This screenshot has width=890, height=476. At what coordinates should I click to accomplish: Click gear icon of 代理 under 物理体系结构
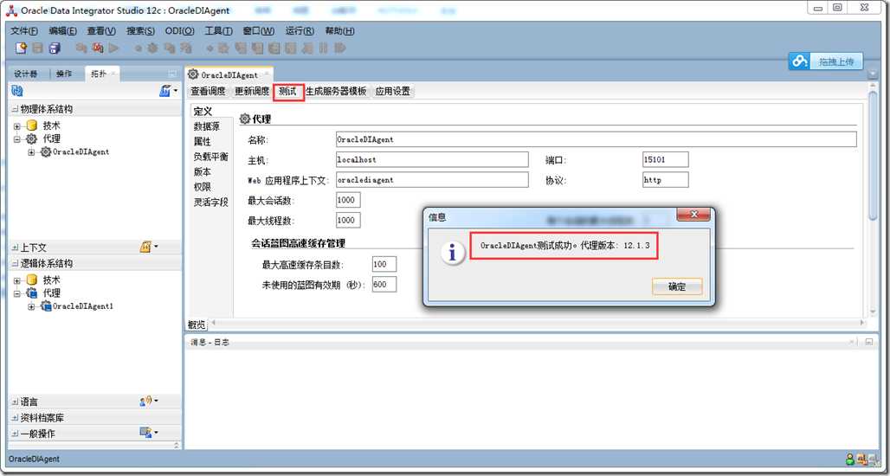(32, 139)
